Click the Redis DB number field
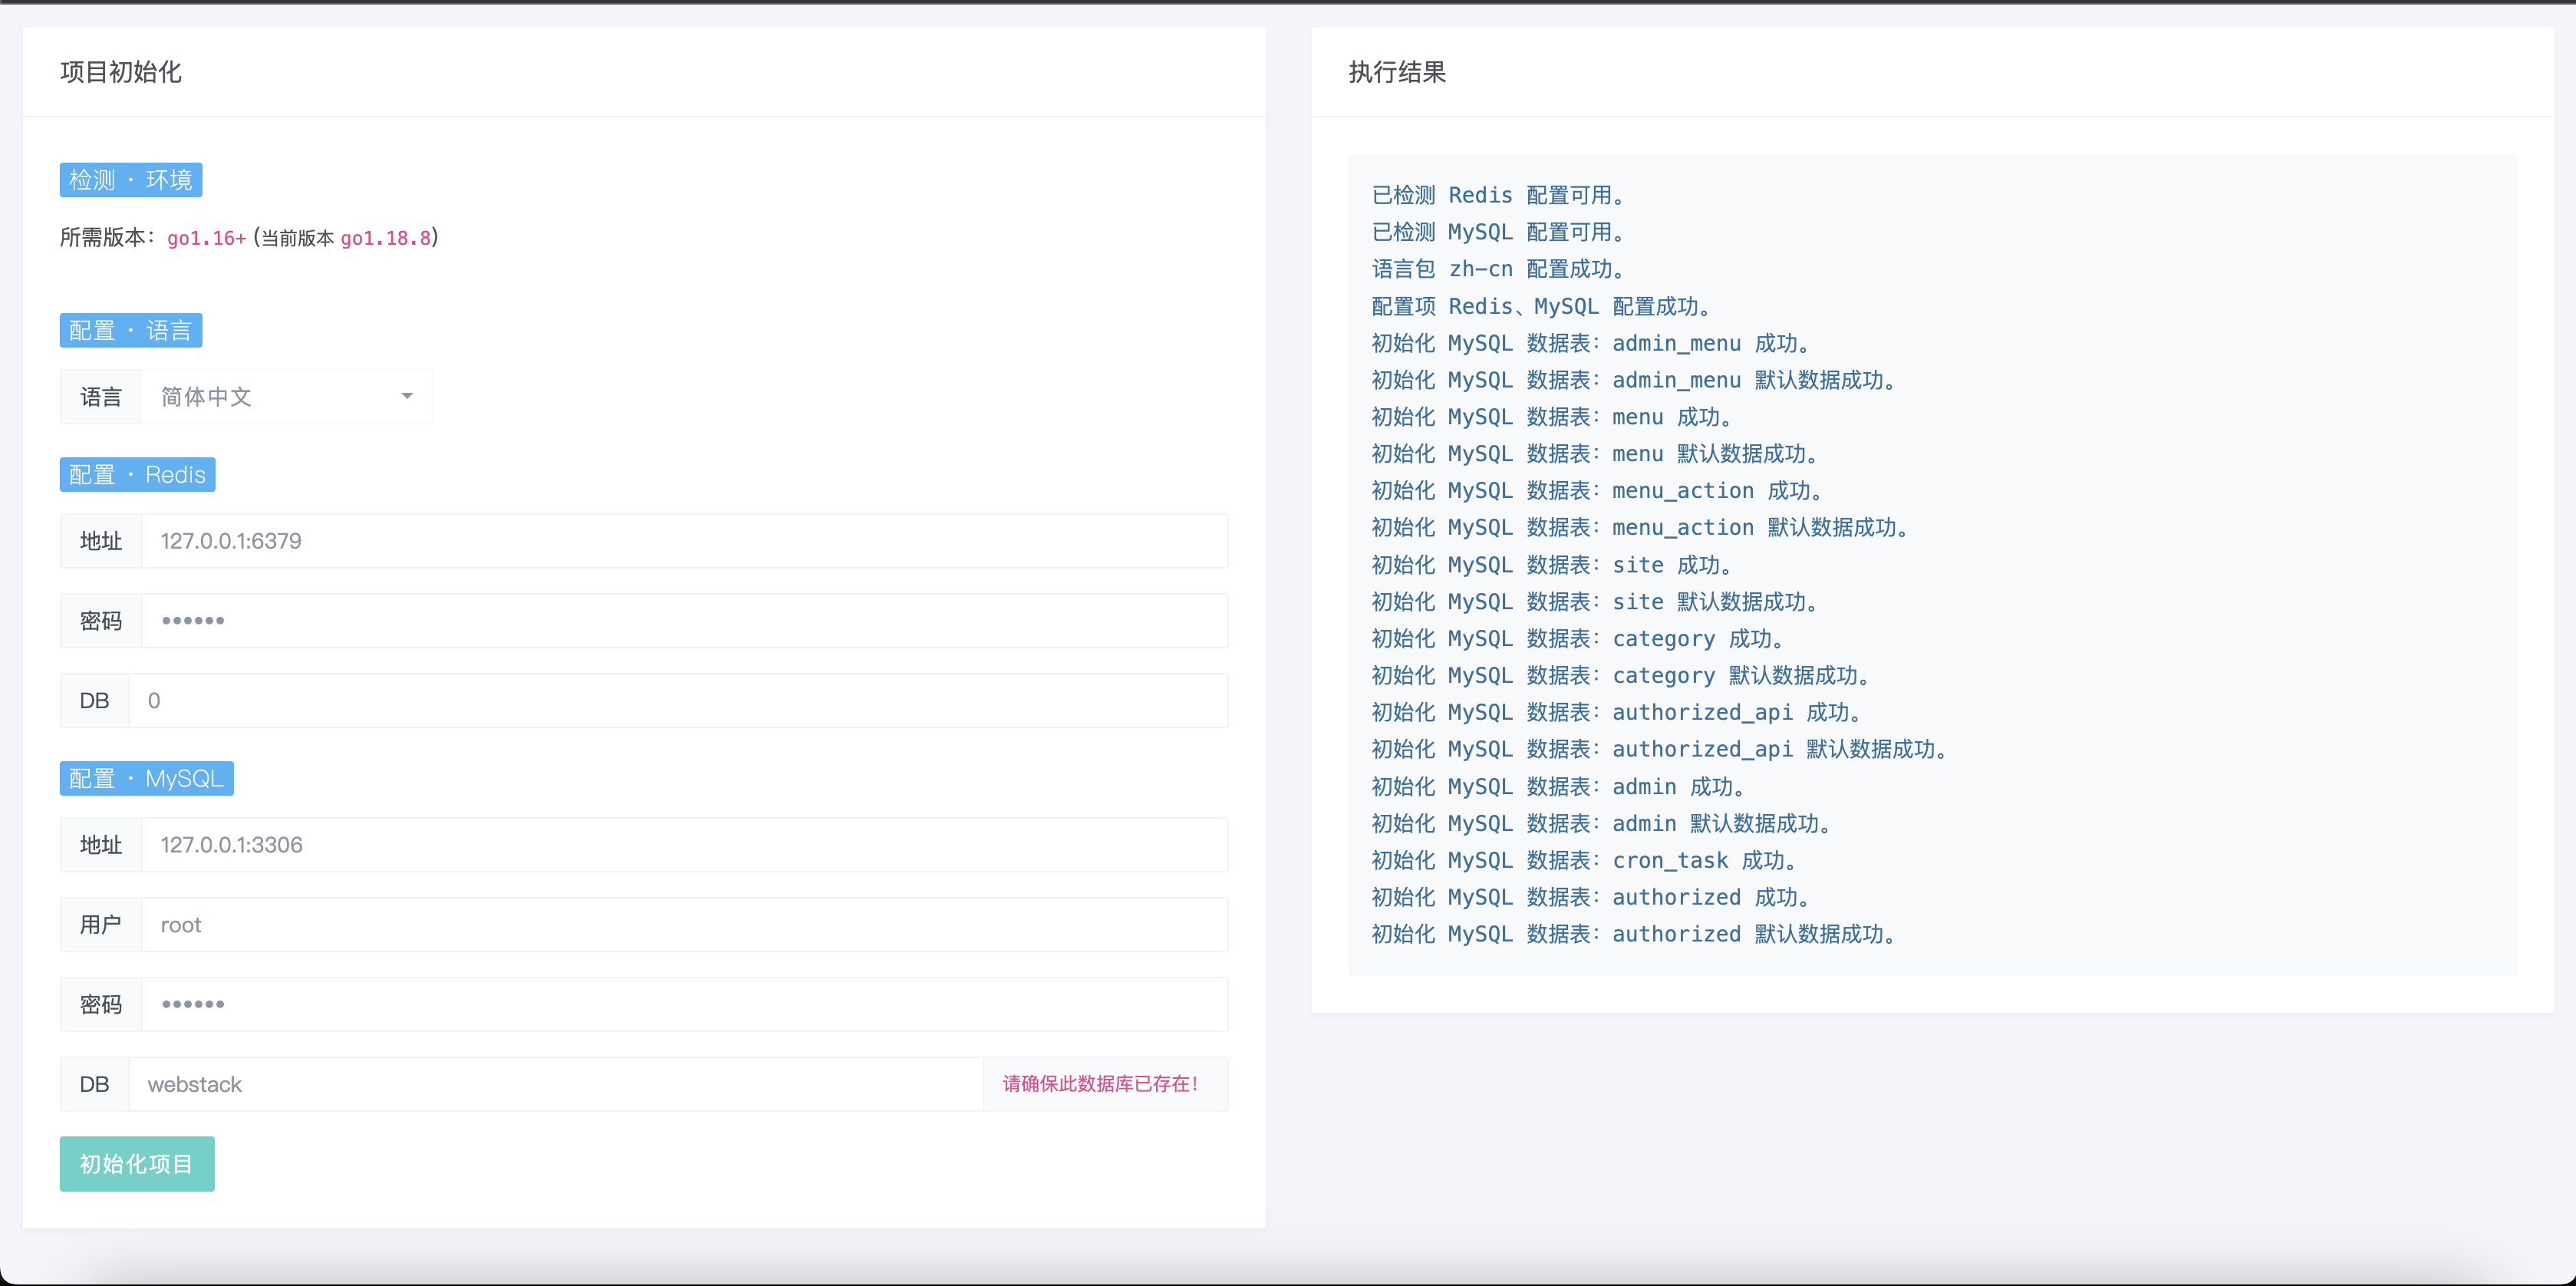 pos(677,701)
